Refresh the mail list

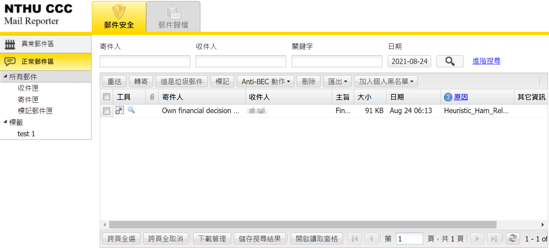tap(512, 239)
